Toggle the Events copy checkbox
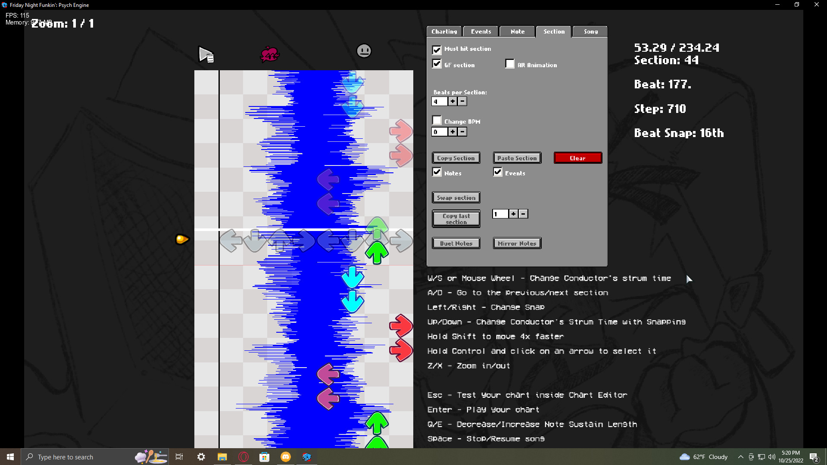The width and height of the screenshot is (827, 465). pyautogui.click(x=498, y=172)
